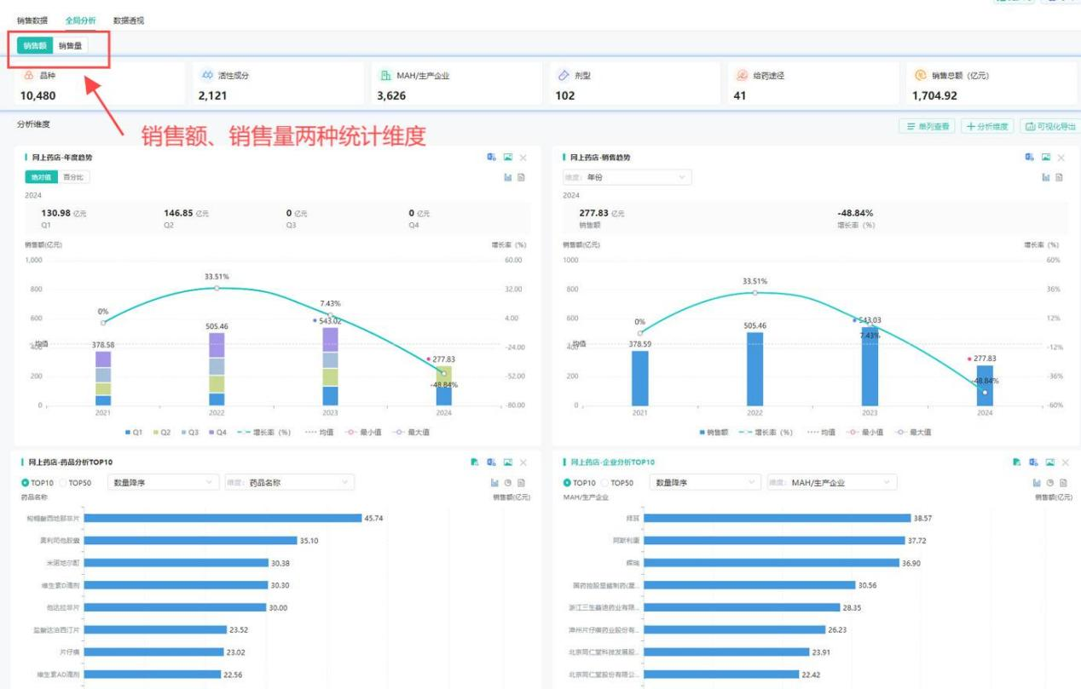This screenshot has height=689, width=1081.
Task: Switch 年度趋势 panel to bar chart view
Action: [507, 177]
